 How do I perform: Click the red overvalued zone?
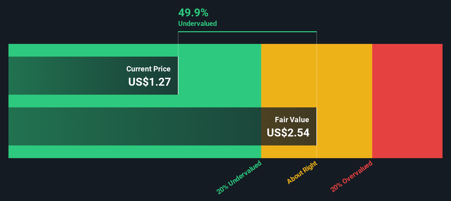pyautogui.click(x=407, y=101)
